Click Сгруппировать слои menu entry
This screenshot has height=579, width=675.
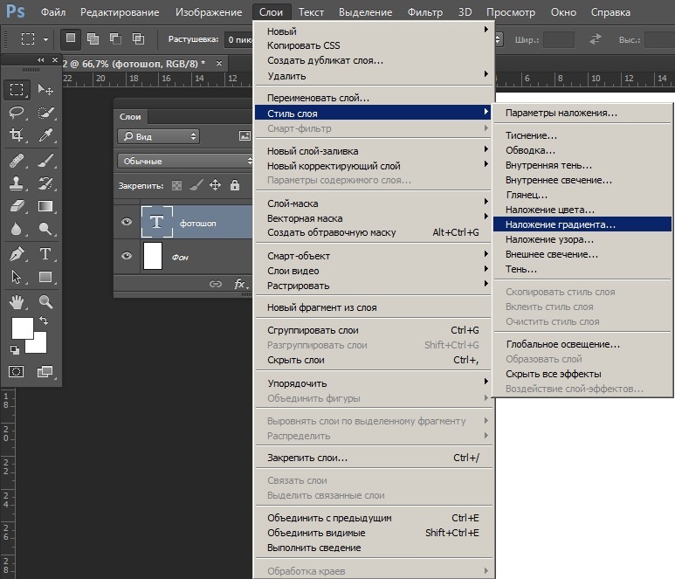click(x=313, y=330)
